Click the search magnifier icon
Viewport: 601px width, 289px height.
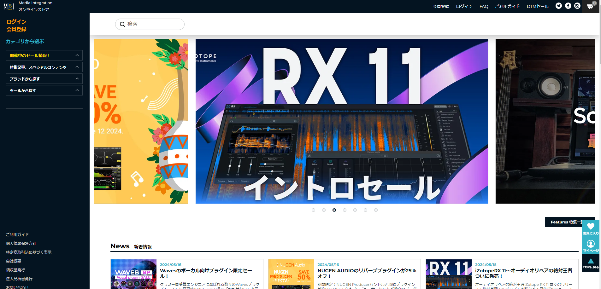coord(122,24)
